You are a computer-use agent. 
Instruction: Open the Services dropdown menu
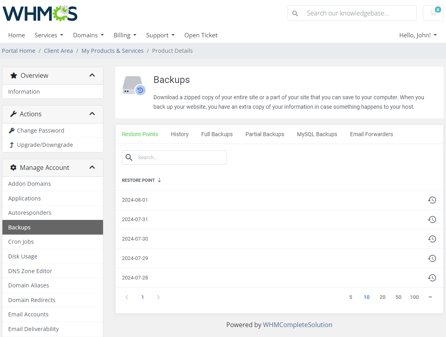click(x=49, y=35)
